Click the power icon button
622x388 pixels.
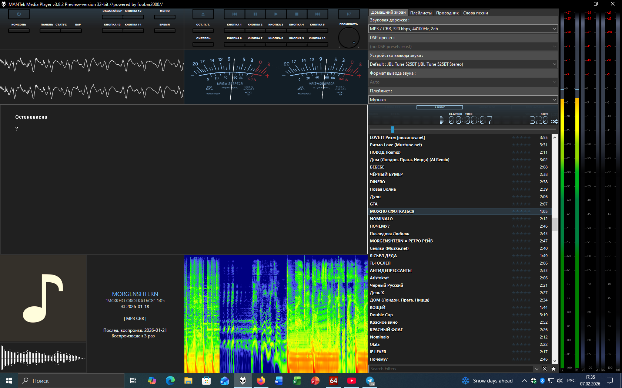tap(19, 14)
